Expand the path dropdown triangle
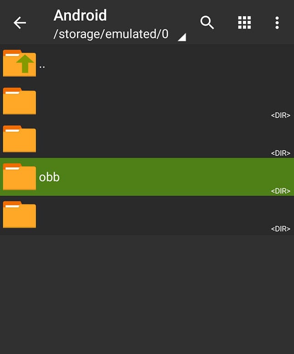Screen dimensions: 294x354 [x=181, y=38]
